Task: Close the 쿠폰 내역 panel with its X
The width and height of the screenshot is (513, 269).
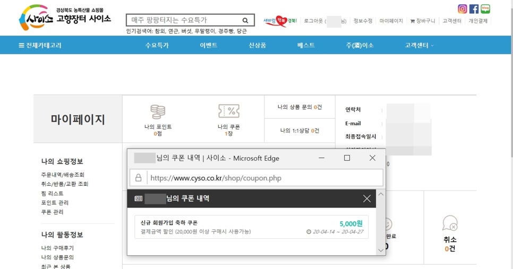Action: (x=367, y=198)
